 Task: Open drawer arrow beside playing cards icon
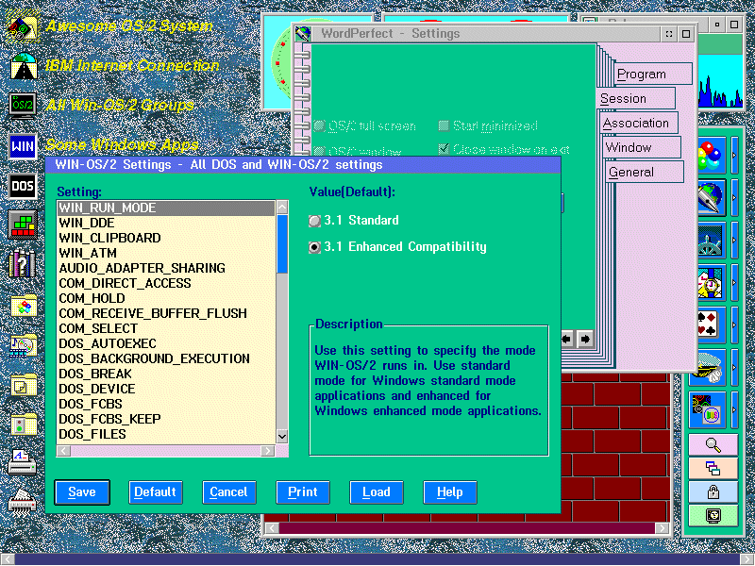pos(734,325)
